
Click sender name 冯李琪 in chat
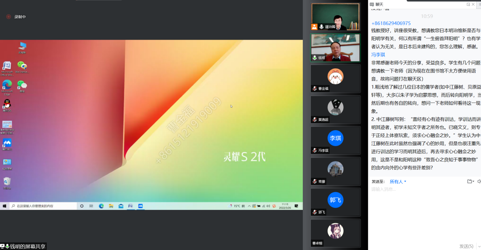(x=378, y=55)
